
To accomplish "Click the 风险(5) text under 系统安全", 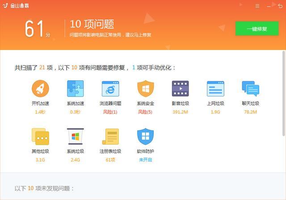I will 145,112.
